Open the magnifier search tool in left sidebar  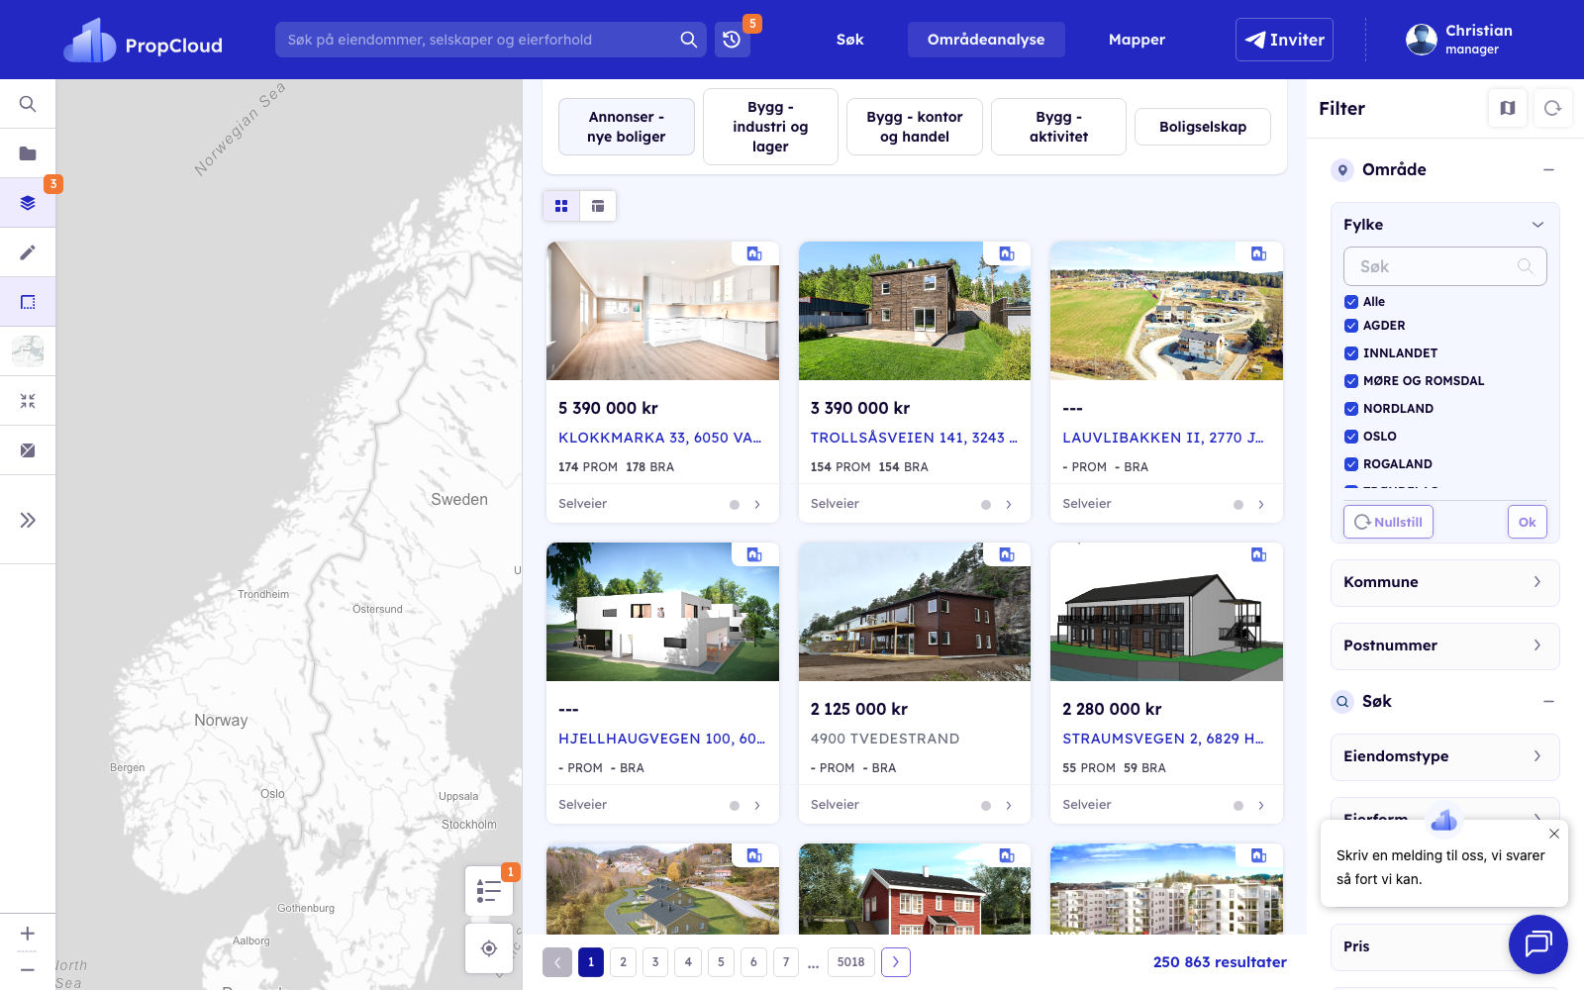tap(28, 104)
